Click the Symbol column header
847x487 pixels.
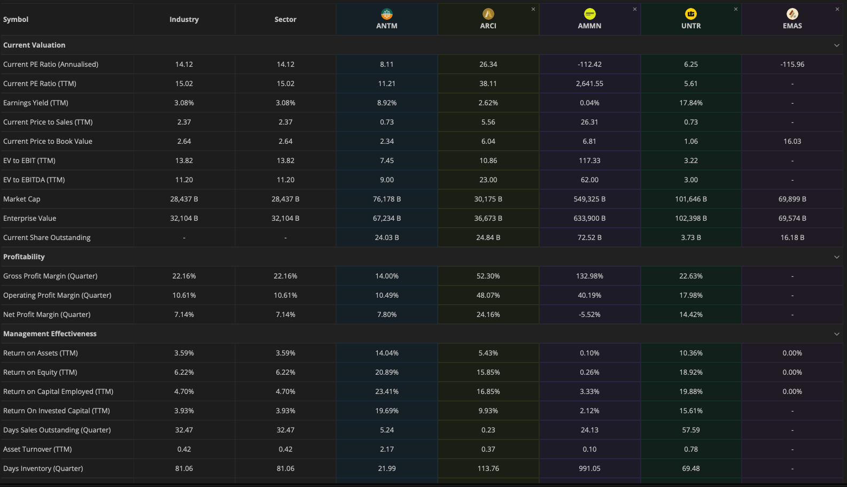(16, 19)
